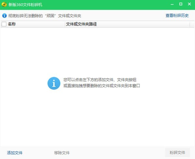Click the title text 新版360文件粉碎机

pos(25,5)
